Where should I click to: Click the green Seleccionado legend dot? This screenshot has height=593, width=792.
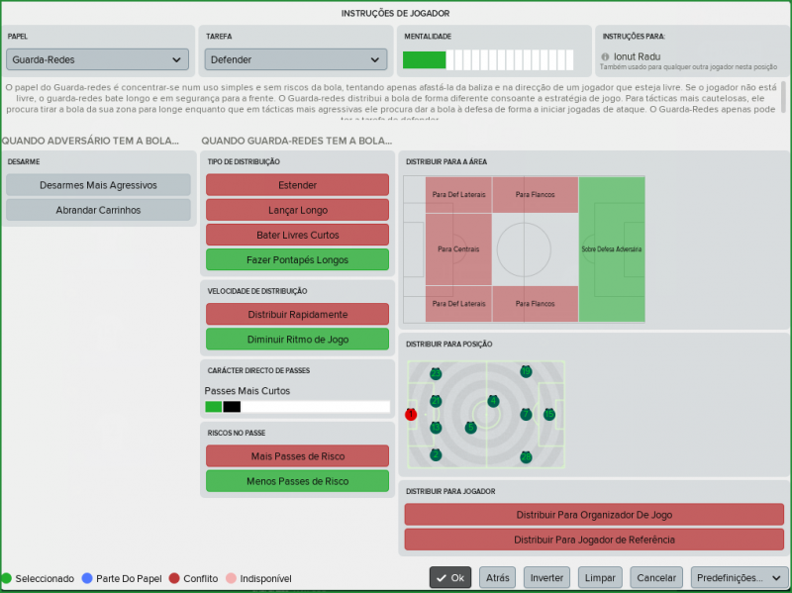9,578
